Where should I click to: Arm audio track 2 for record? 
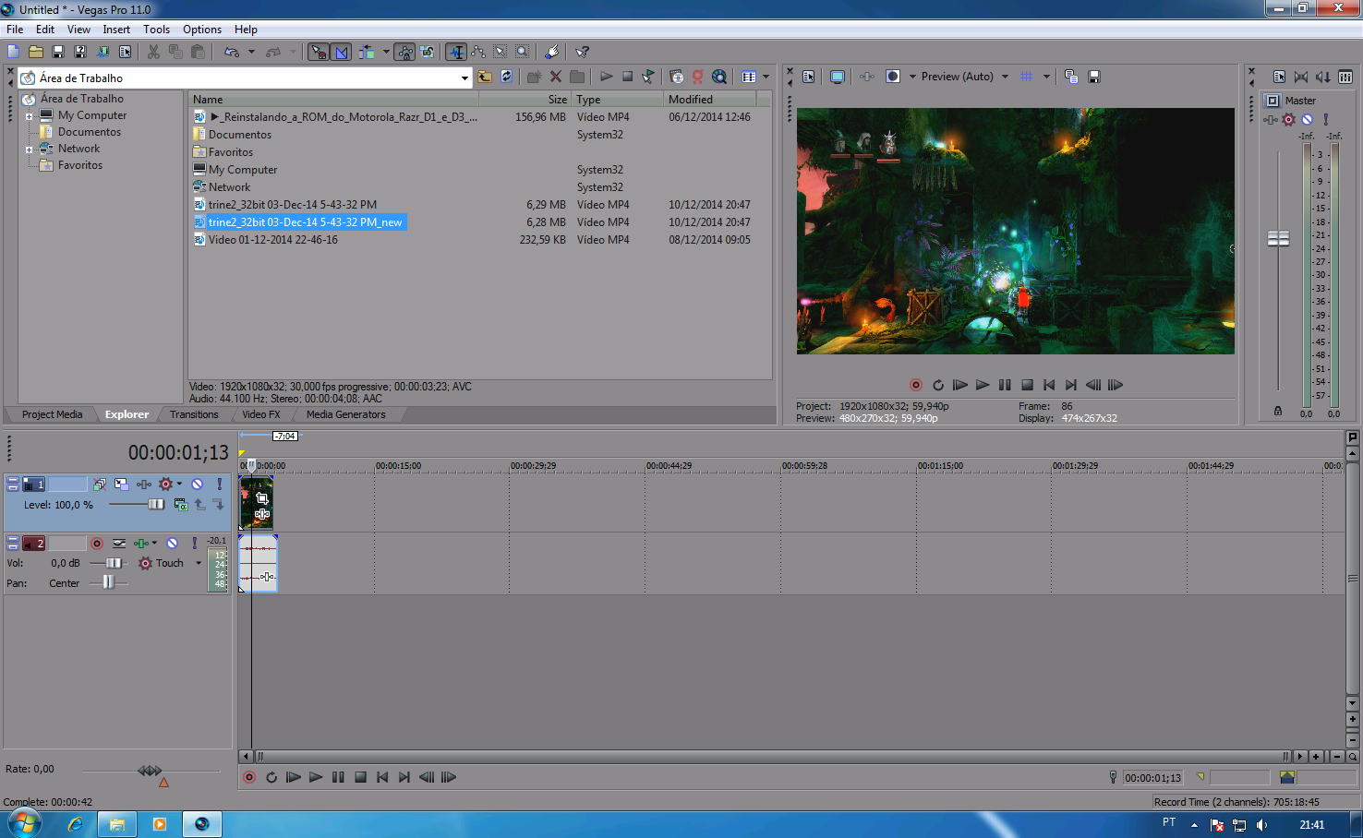(x=97, y=544)
